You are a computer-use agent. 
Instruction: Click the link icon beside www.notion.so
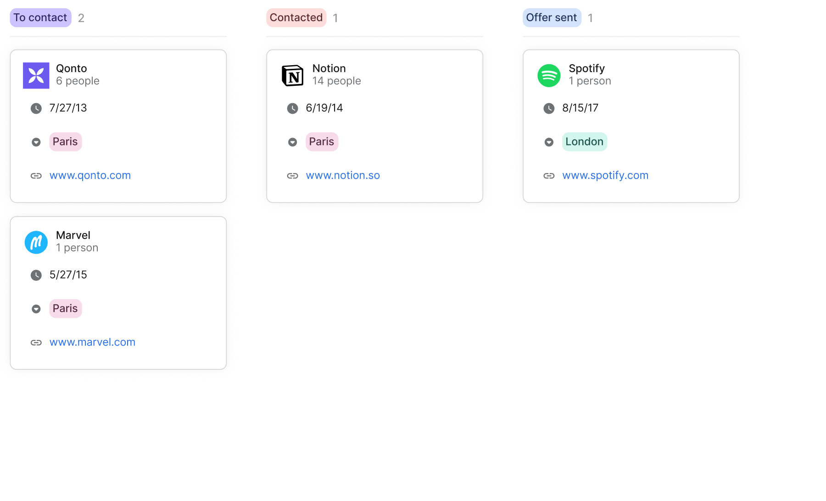[x=293, y=176]
